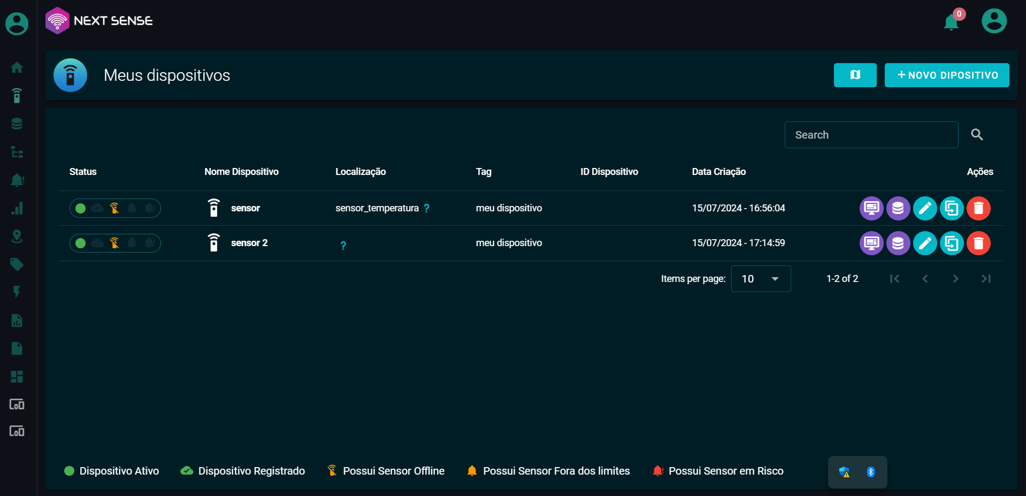Click 'sensor_temperatura' location text
This screenshot has height=496, width=1026.
pyautogui.click(x=377, y=208)
